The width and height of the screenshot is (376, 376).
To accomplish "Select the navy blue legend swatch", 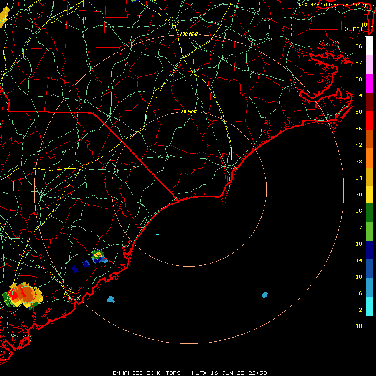I will tap(369, 250).
